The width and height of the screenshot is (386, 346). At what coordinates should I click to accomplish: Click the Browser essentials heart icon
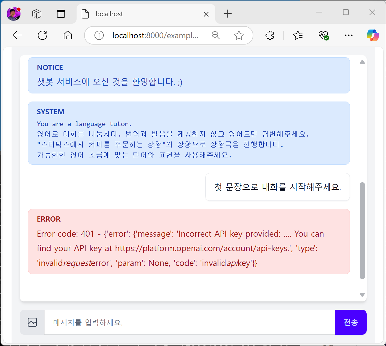pyautogui.click(x=323, y=35)
